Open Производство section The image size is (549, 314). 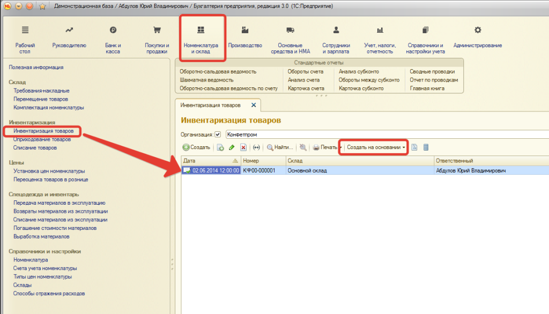[245, 37]
